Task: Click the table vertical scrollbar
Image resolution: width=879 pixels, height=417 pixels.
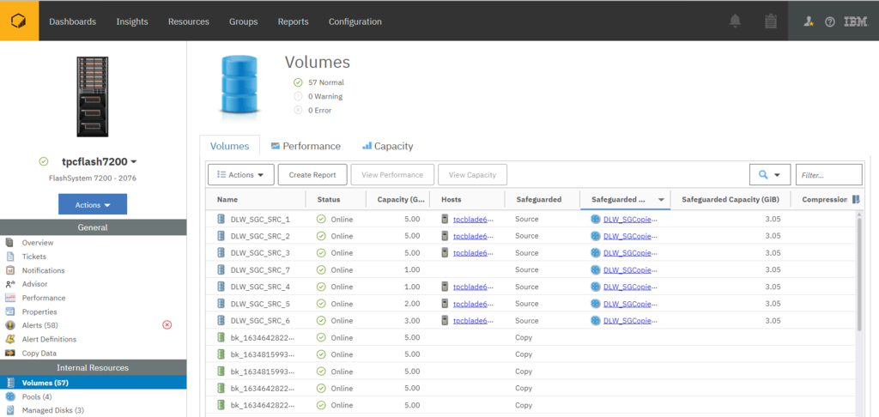Action: point(858,274)
